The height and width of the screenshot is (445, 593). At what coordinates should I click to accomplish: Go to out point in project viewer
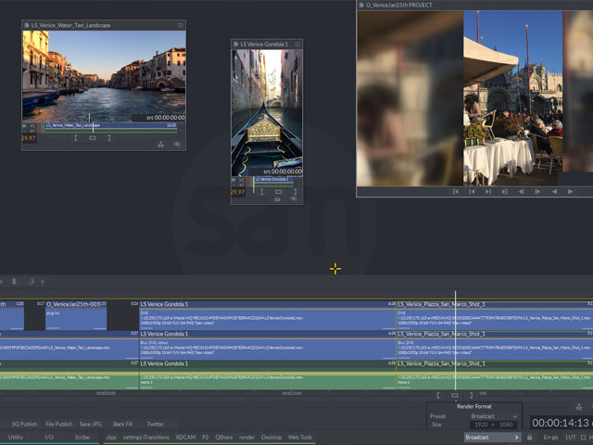pyautogui.click(x=504, y=192)
